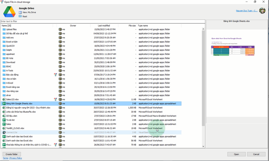This screenshot has height=161, width=269.
Task: Click the Cancel button
Action: click(x=256, y=154)
